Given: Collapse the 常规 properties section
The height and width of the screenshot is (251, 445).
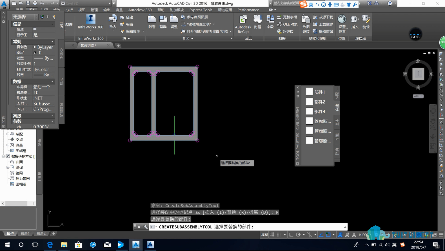Looking at the screenshot, I should coord(52,41).
